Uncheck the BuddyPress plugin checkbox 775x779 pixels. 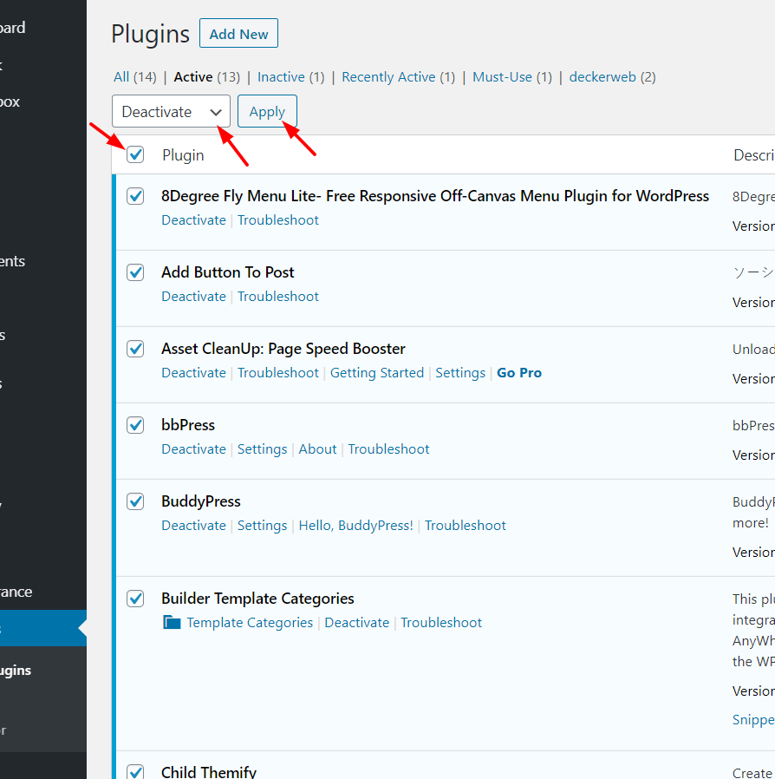[x=135, y=501]
